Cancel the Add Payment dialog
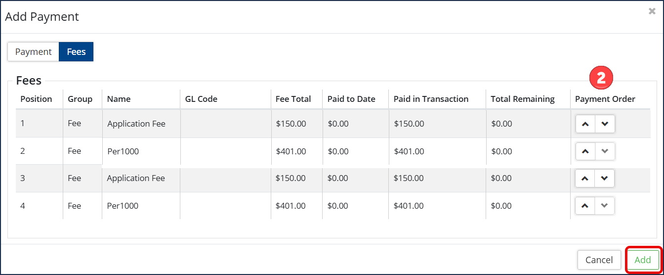 click(x=599, y=260)
